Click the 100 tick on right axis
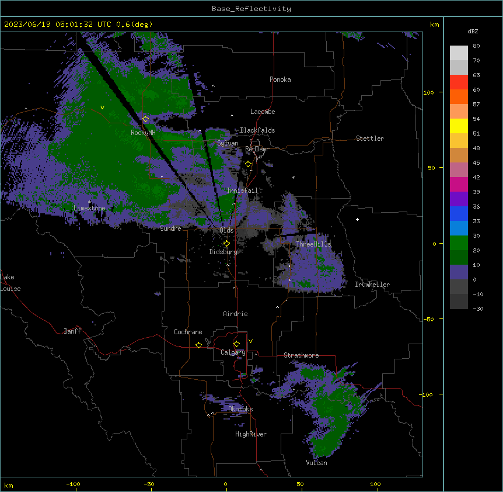503x492 pixels. click(428, 92)
